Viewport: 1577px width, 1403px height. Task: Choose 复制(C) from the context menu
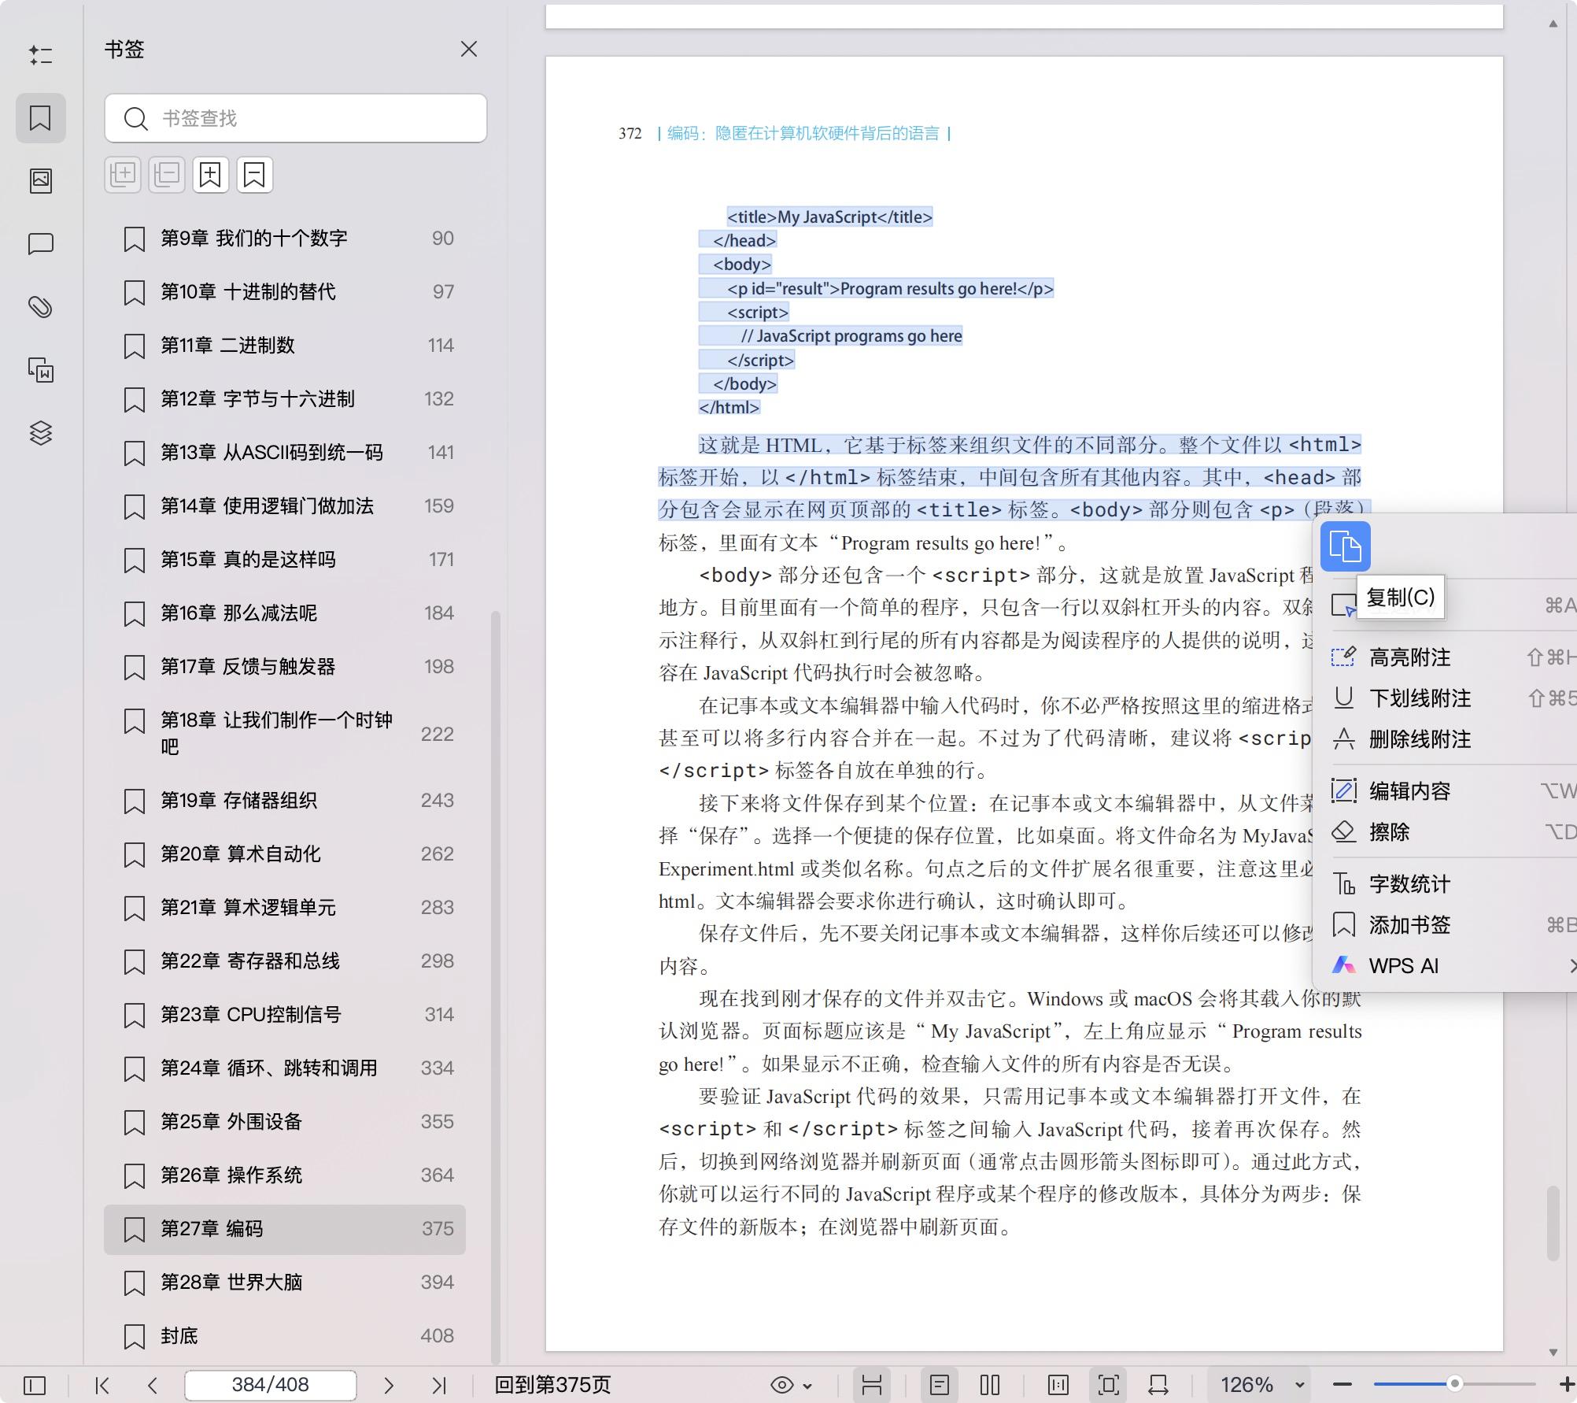pyautogui.click(x=1401, y=598)
